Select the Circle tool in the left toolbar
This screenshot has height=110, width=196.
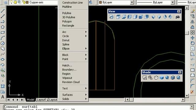tap(3, 43)
